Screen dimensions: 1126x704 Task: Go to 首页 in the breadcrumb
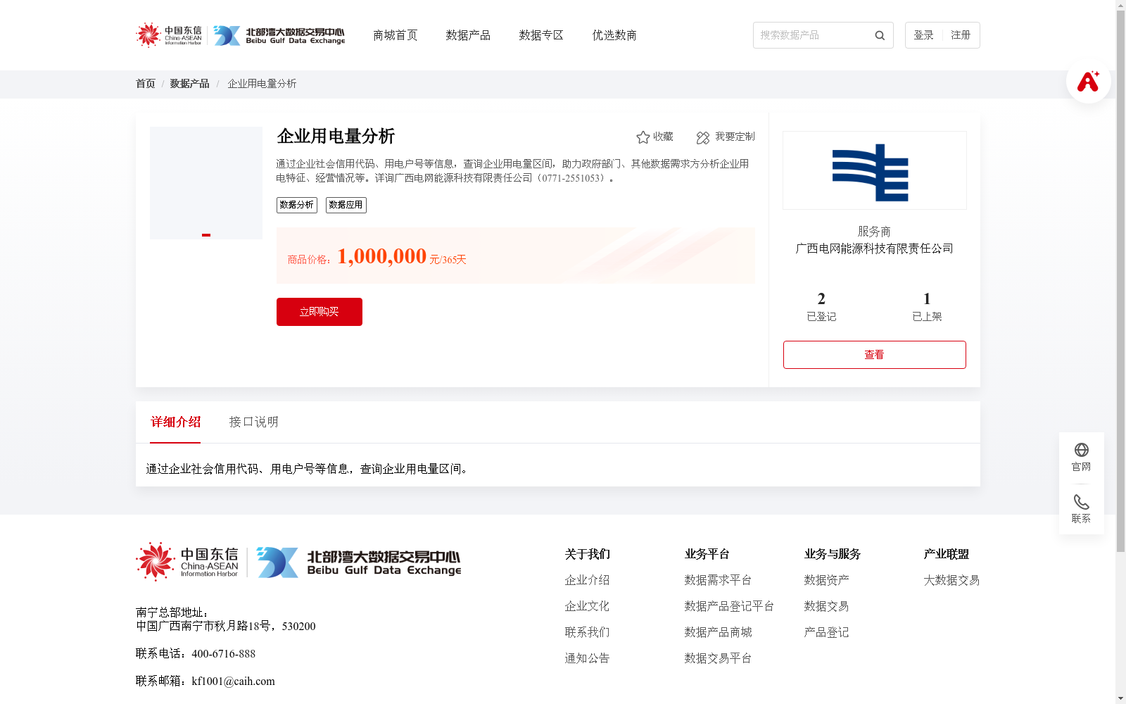pos(146,84)
